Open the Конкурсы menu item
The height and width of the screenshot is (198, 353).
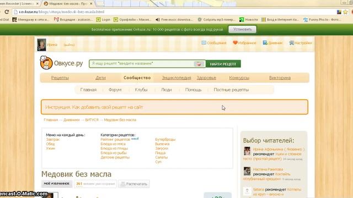(239, 78)
